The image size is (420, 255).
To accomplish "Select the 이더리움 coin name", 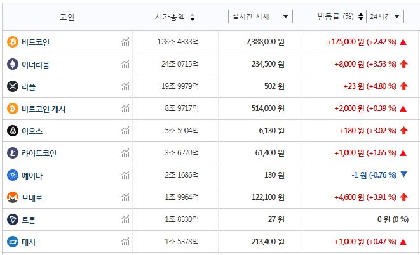I will pos(35,64).
